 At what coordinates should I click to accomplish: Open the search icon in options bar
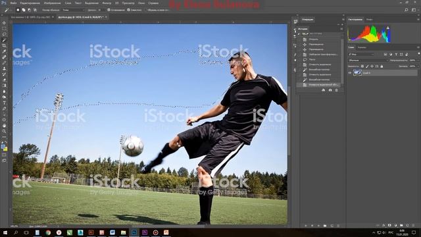[407, 10]
